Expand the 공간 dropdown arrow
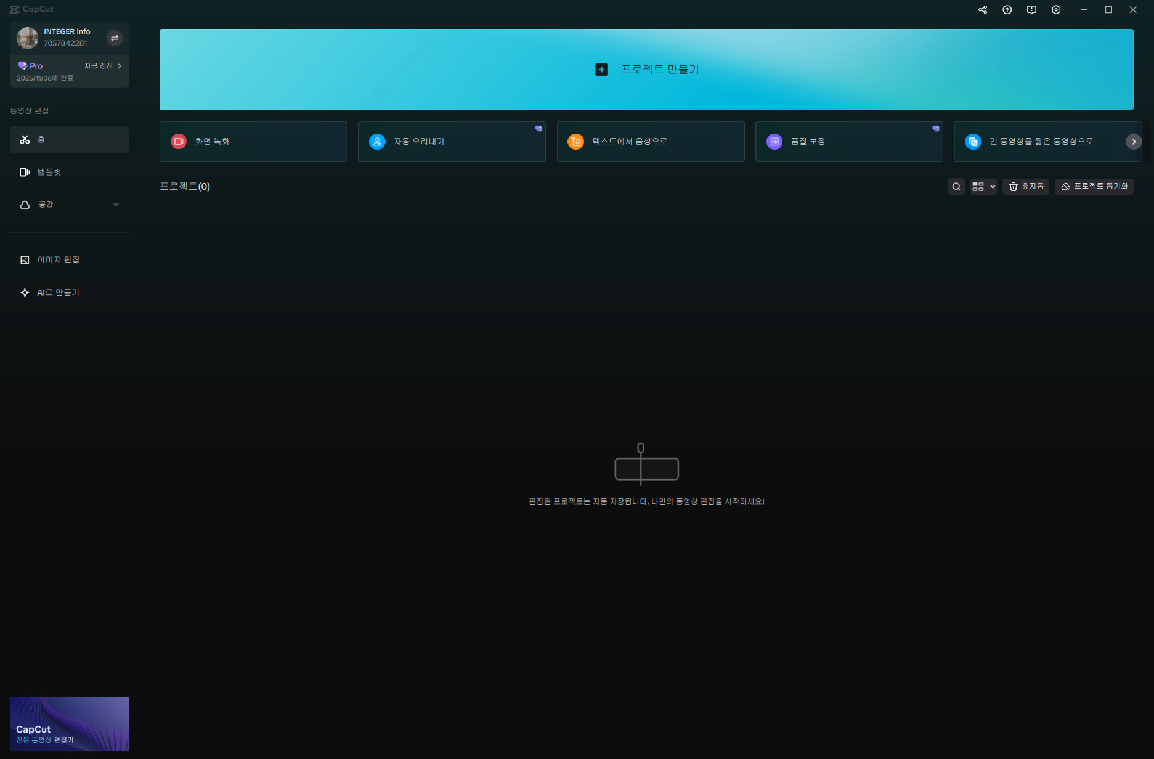 click(x=116, y=205)
